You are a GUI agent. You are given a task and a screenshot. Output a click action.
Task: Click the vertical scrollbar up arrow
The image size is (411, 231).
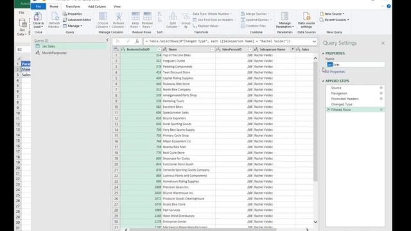click(315, 58)
